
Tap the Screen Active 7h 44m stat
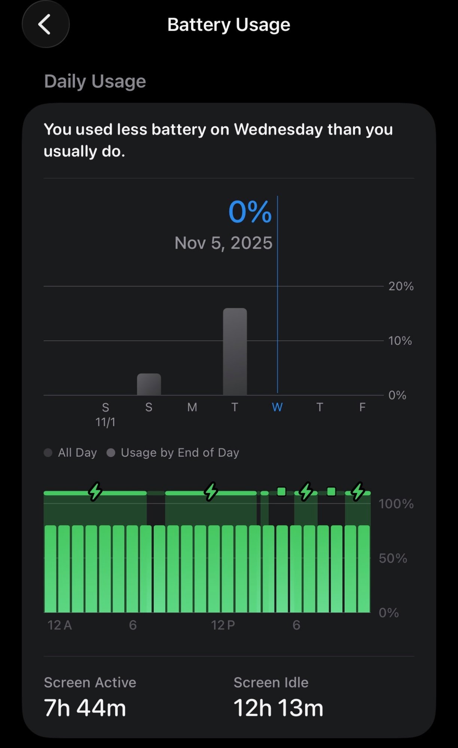point(90,698)
